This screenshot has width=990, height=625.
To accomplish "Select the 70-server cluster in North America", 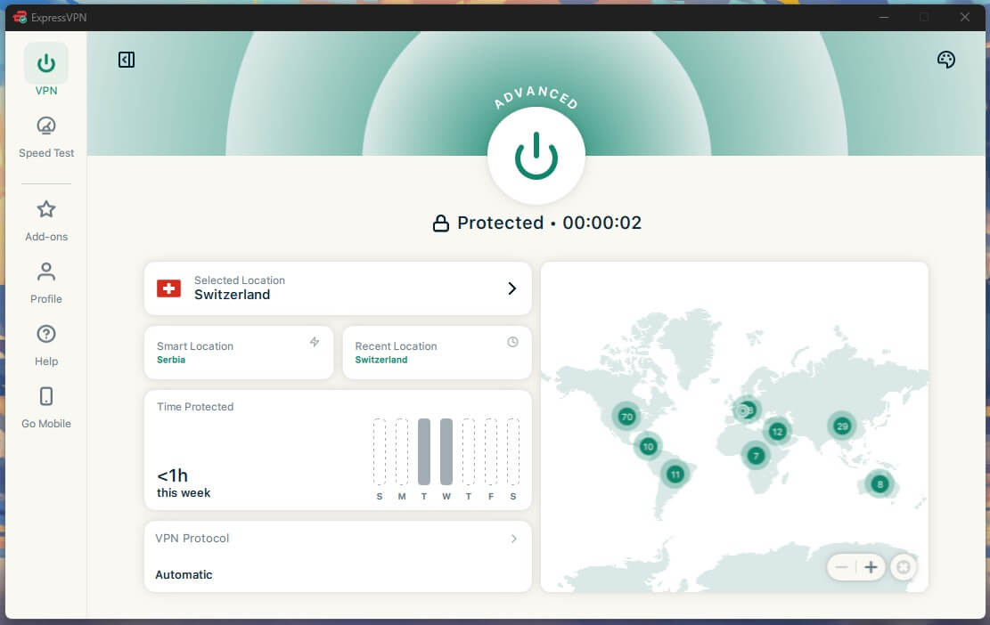I will pyautogui.click(x=626, y=417).
